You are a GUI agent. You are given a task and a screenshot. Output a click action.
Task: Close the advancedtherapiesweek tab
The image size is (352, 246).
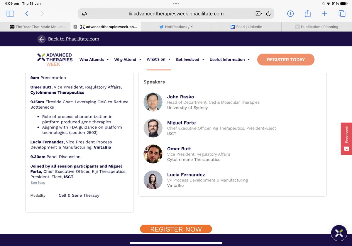click(x=75, y=27)
